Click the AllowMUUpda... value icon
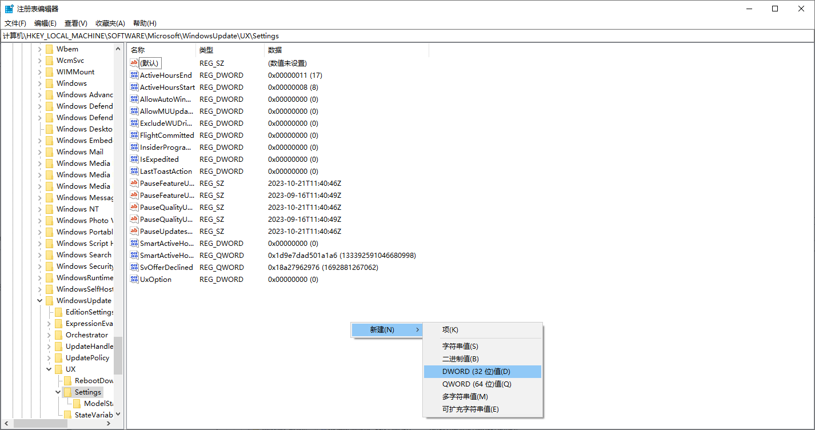 pos(134,111)
